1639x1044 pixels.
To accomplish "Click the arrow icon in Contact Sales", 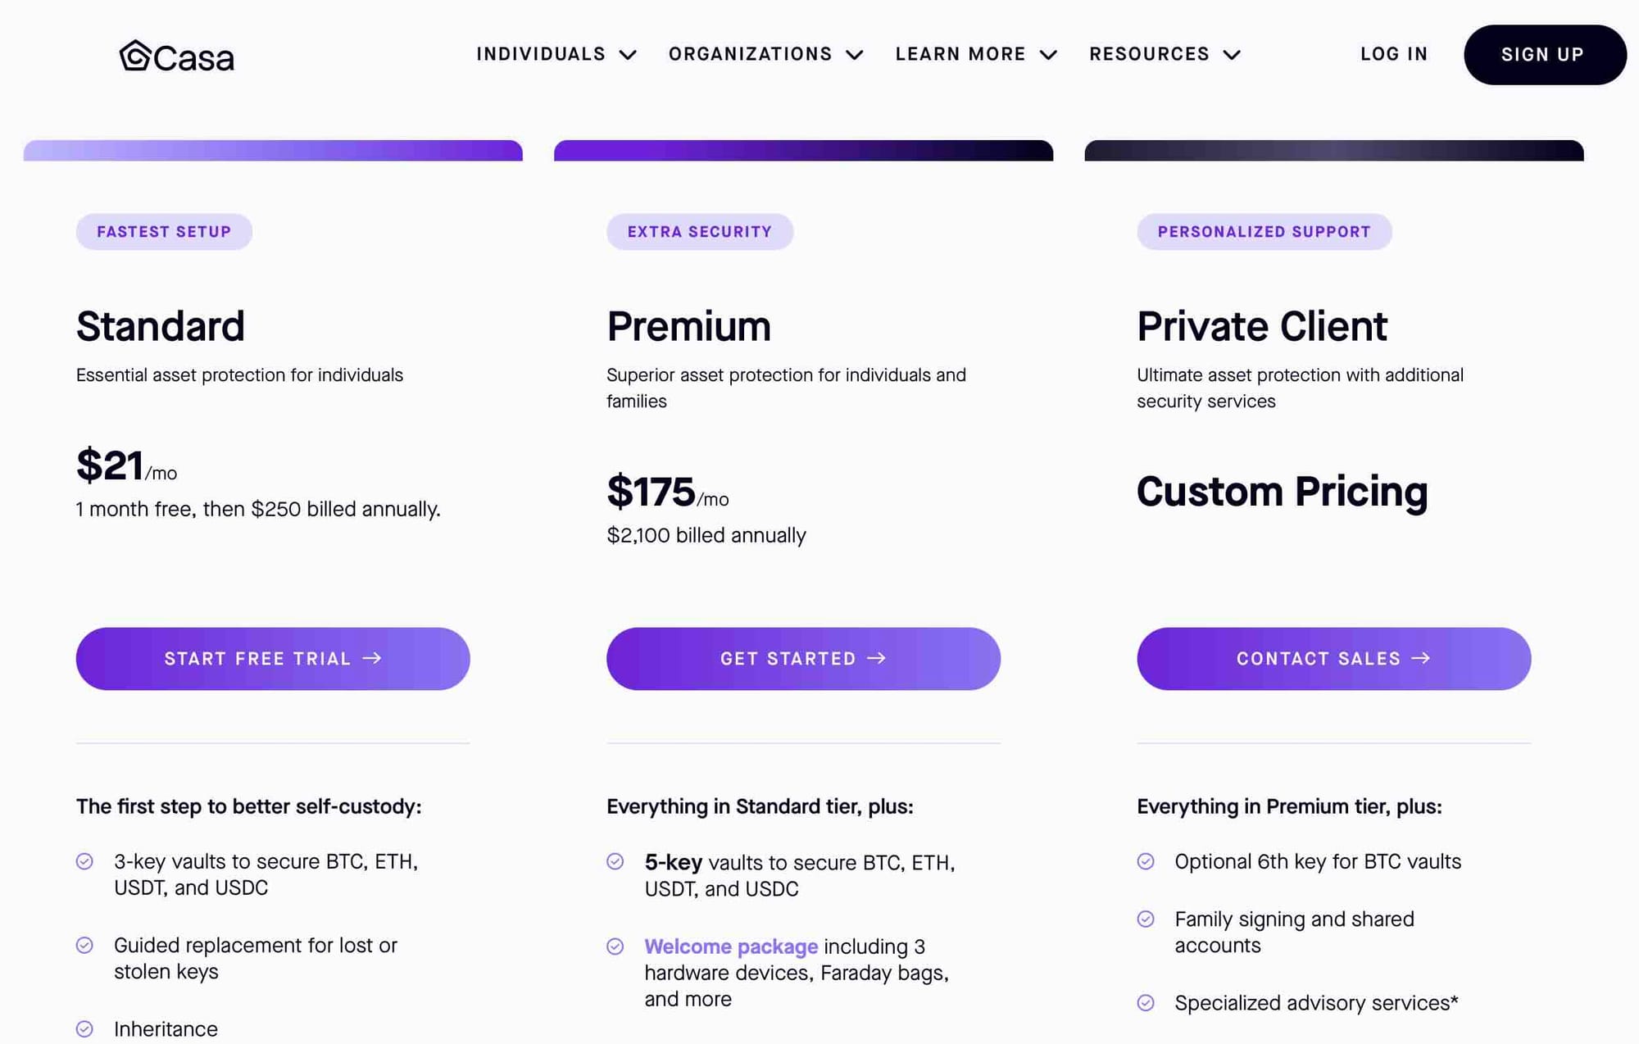I will coord(1421,658).
